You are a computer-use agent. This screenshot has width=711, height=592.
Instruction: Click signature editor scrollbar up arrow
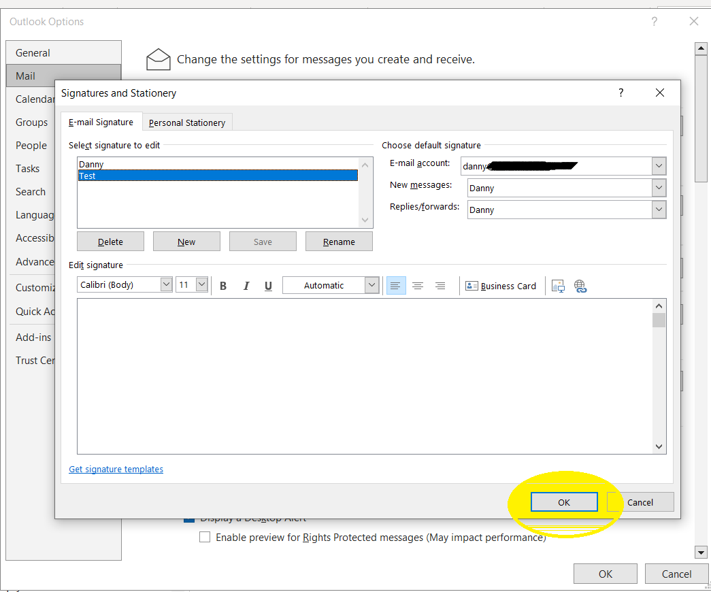[659, 306]
